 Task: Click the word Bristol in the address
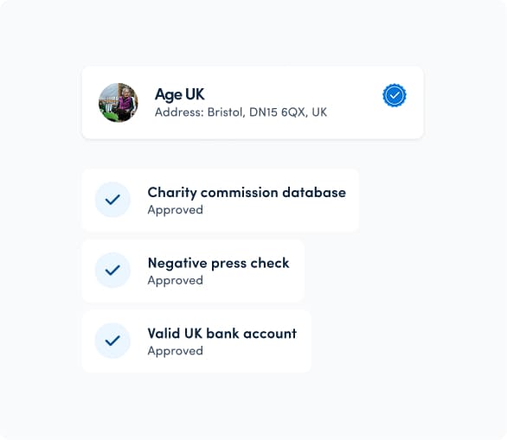click(x=226, y=112)
